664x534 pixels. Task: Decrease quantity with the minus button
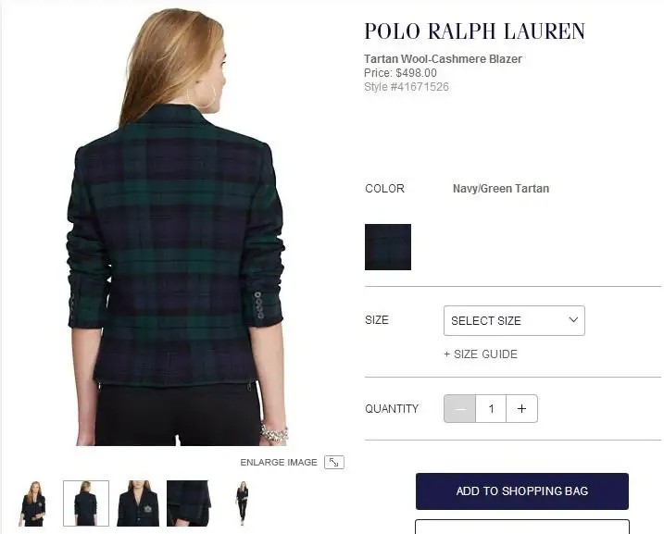(460, 409)
